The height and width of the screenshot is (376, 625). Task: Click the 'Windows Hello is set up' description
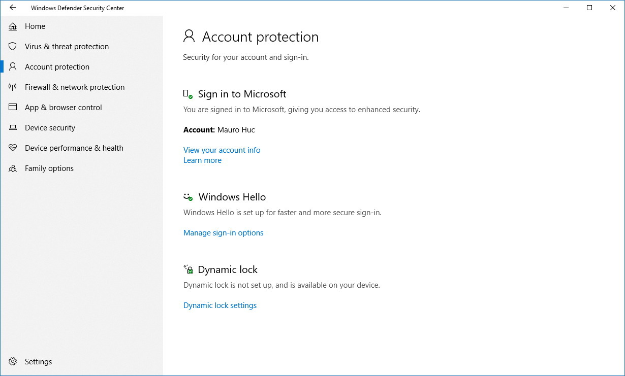tap(283, 213)
